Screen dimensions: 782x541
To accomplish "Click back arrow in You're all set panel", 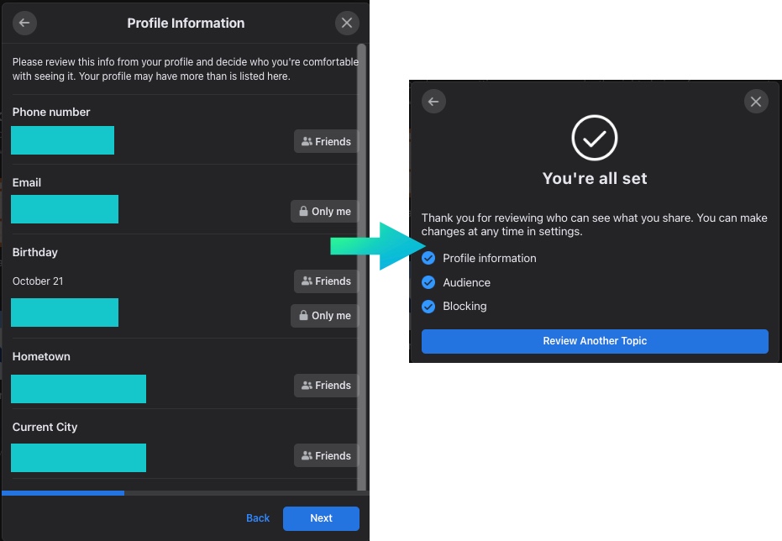I will point(433,102).
